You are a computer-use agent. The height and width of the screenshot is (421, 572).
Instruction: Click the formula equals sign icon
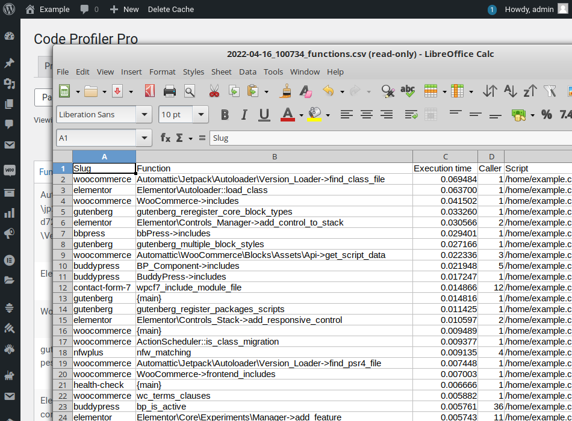point(202,138)
